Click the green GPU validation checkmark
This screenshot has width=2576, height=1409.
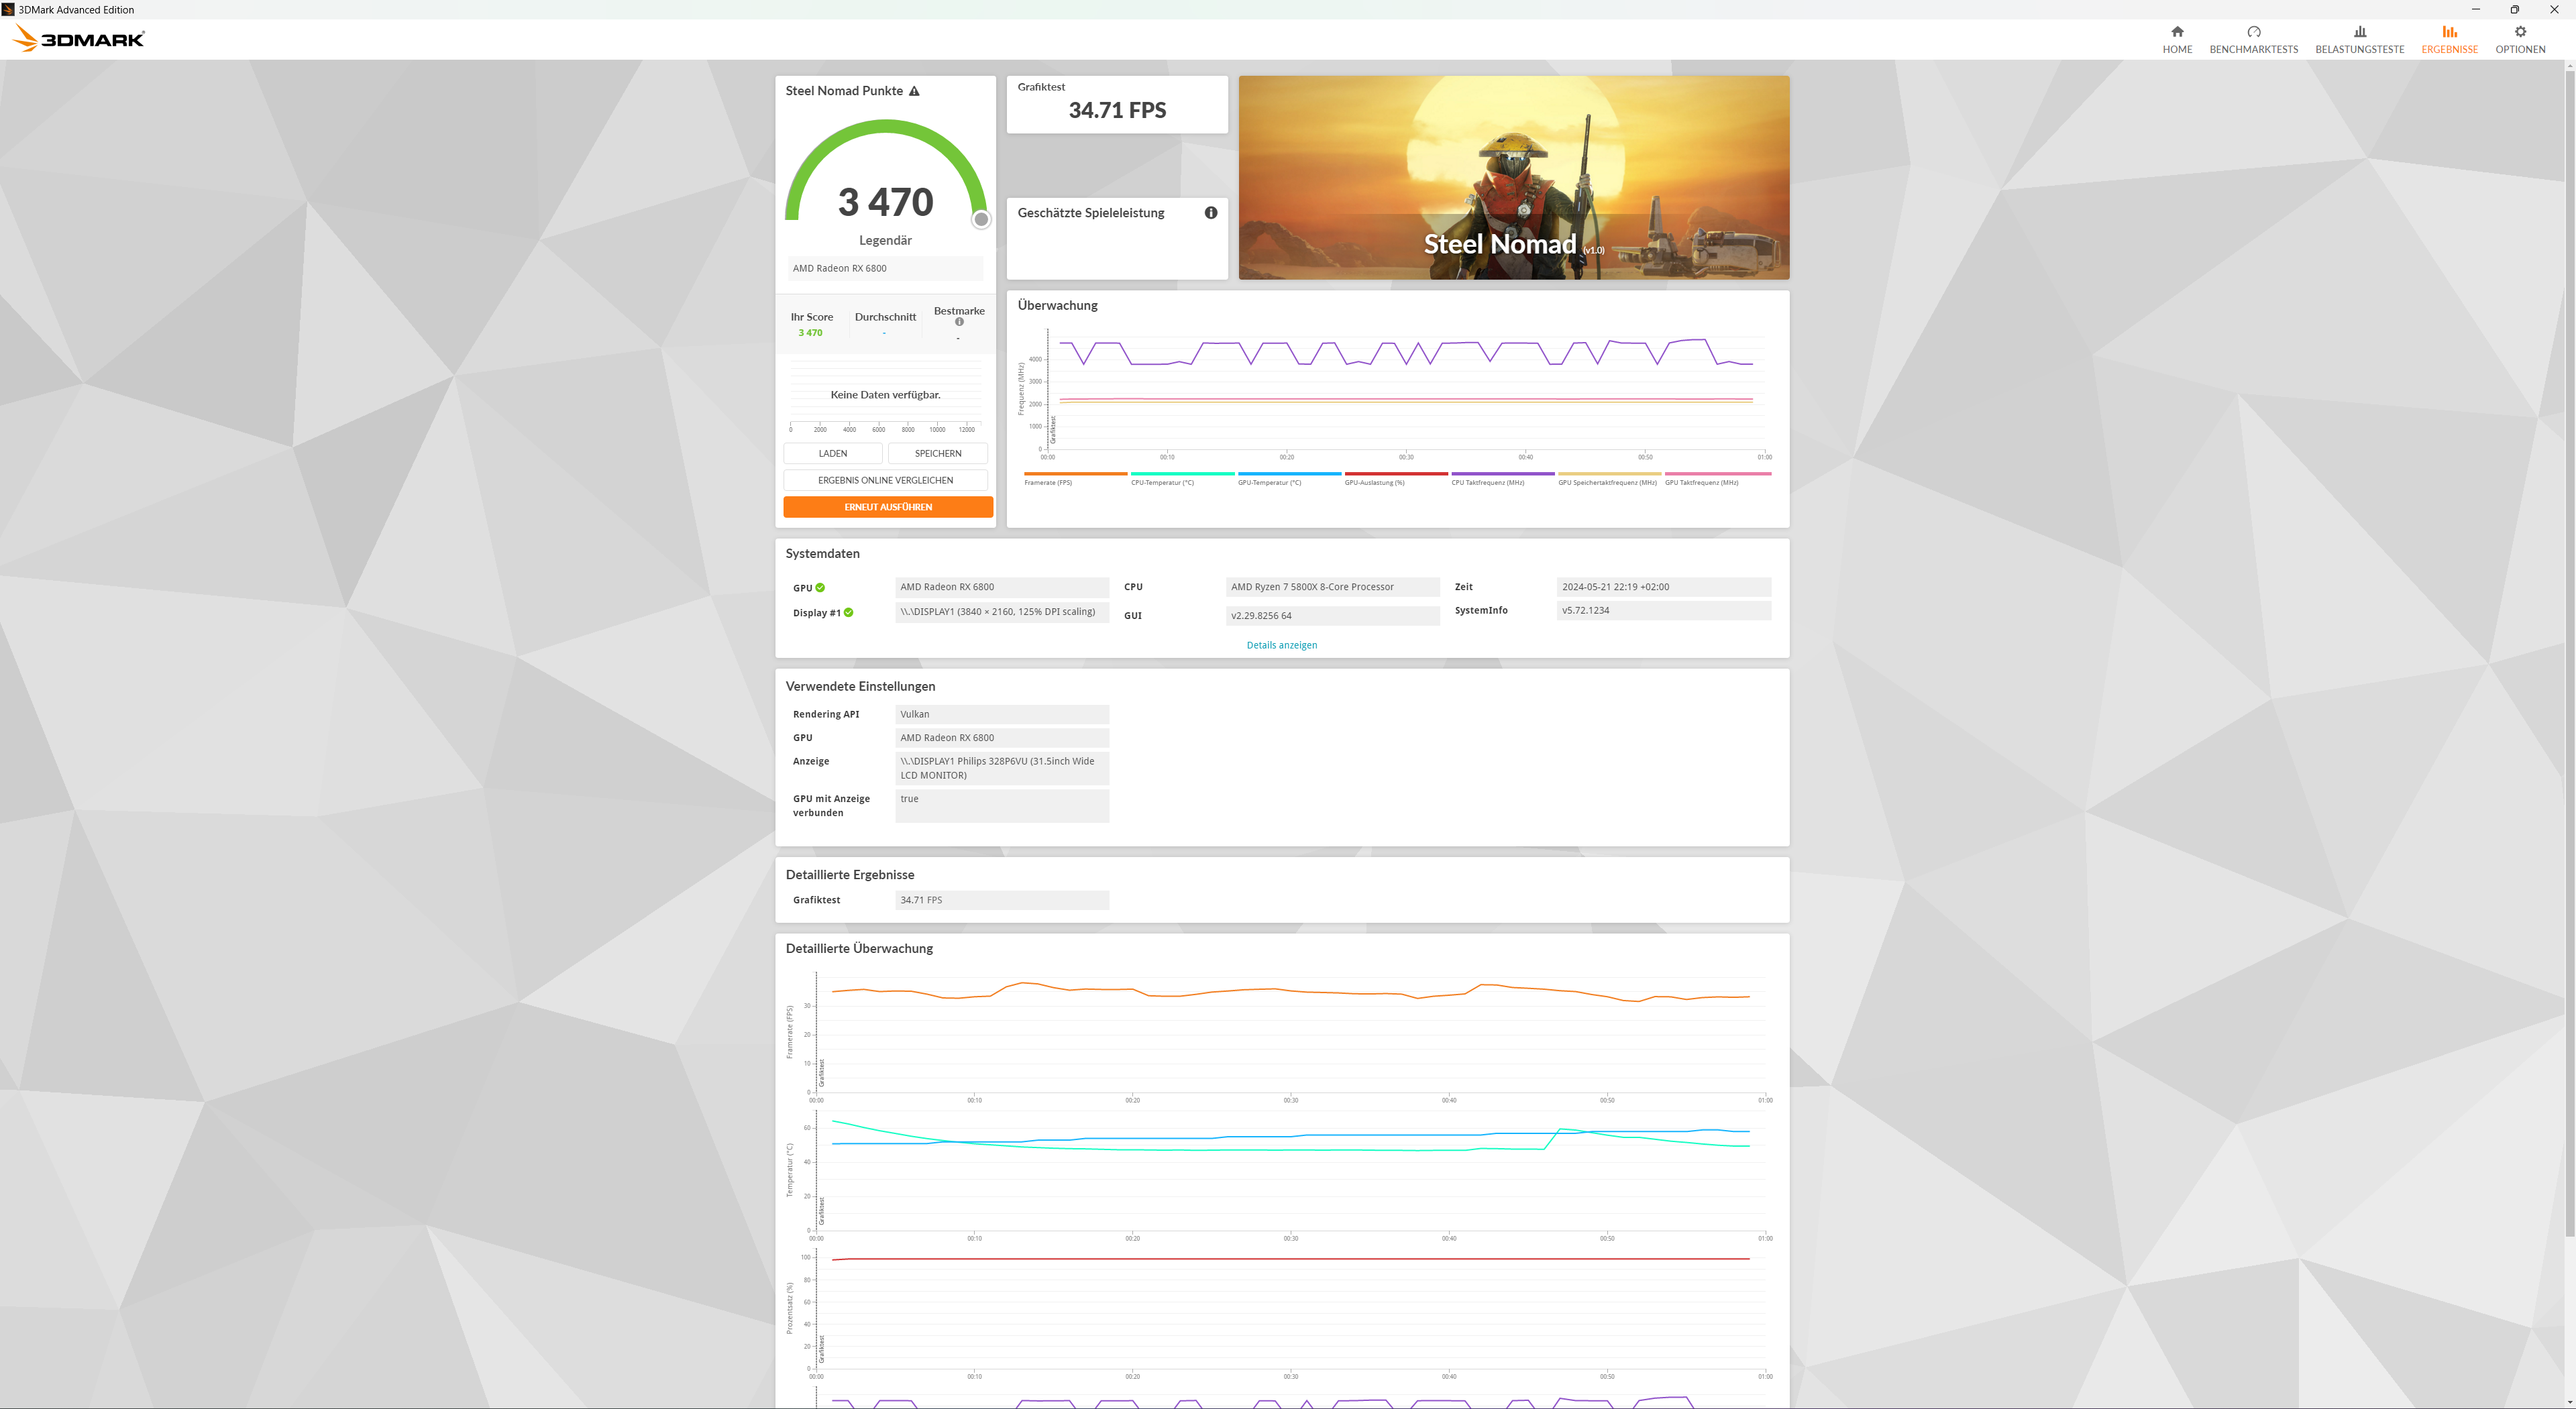click(x=820, y=588)
